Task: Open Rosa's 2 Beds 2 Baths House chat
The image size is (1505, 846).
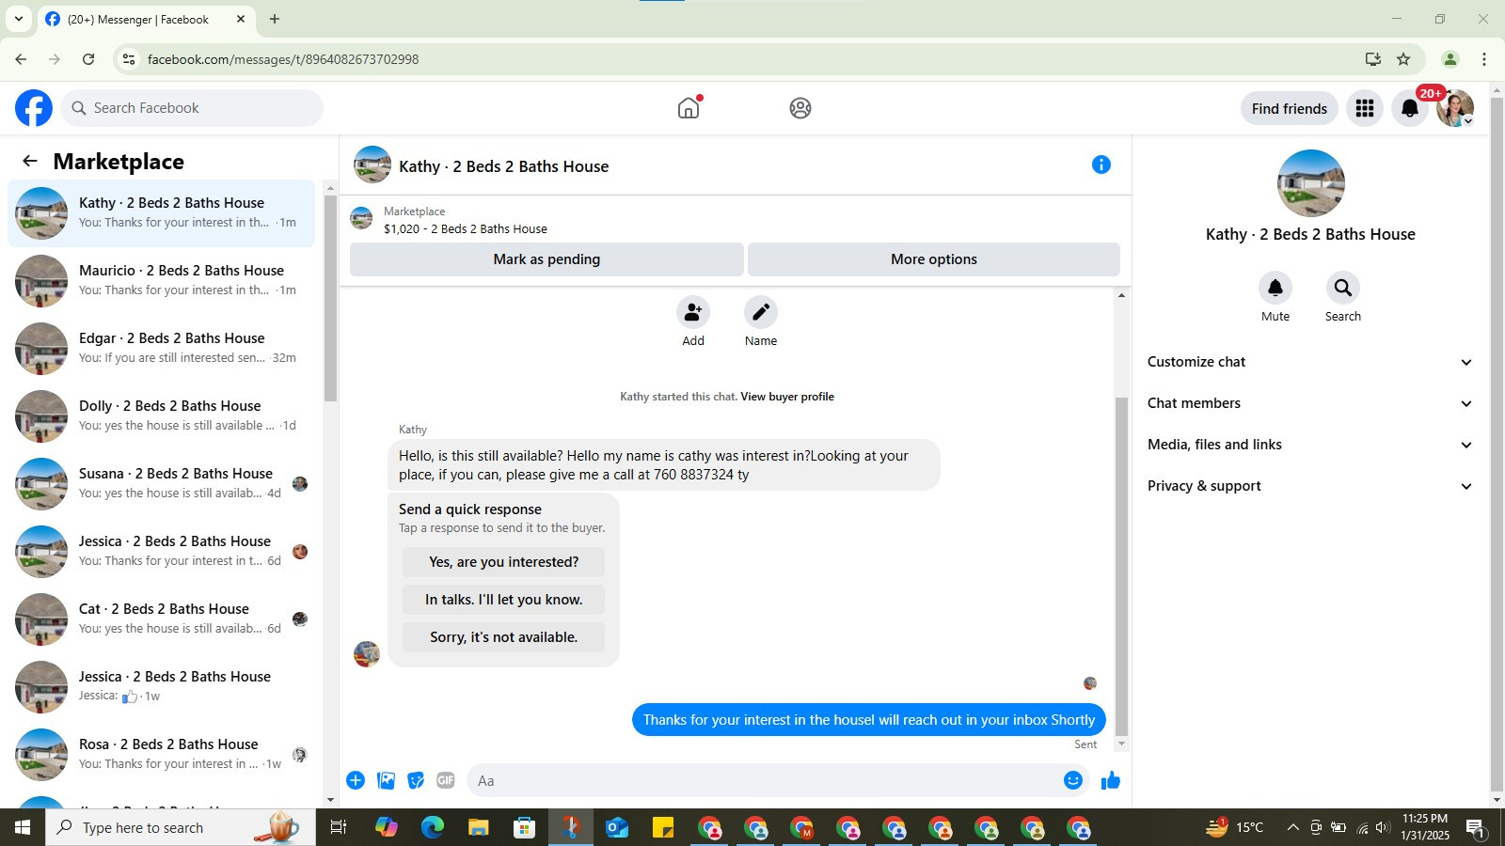Action: (161, 754)
